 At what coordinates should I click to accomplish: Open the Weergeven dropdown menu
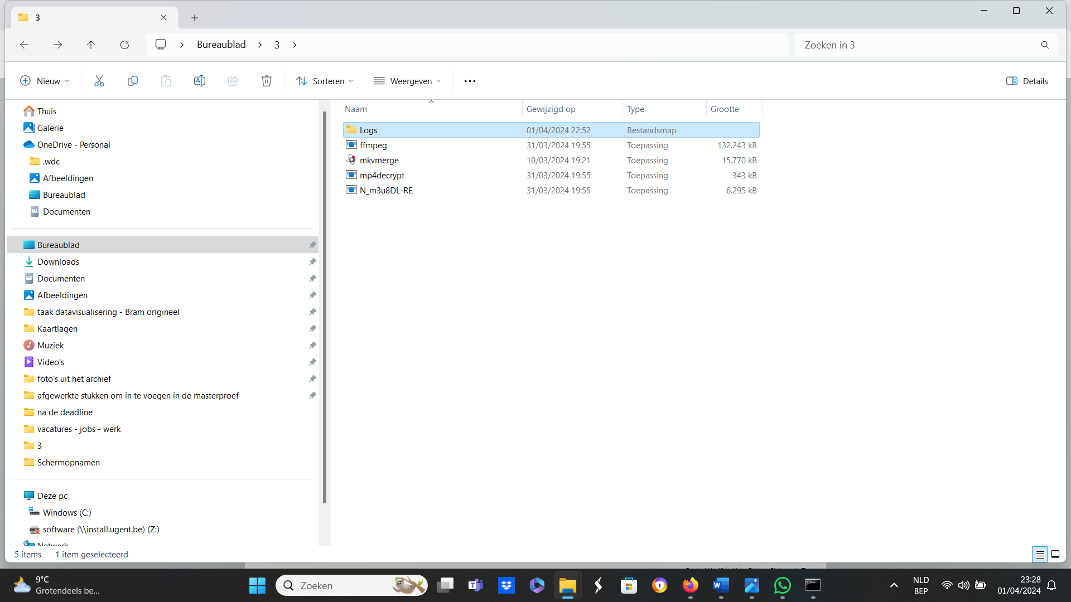click(407, 81)
